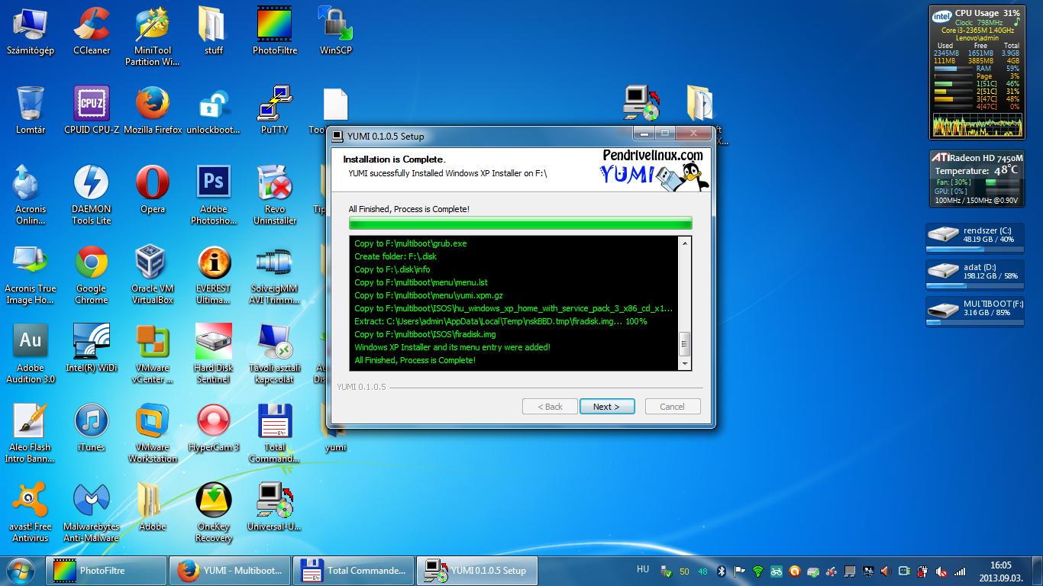1043x586 pixels.
Task: Launch Oracle VM VirtualBox from desktop
Action: [x=153, y=272]
